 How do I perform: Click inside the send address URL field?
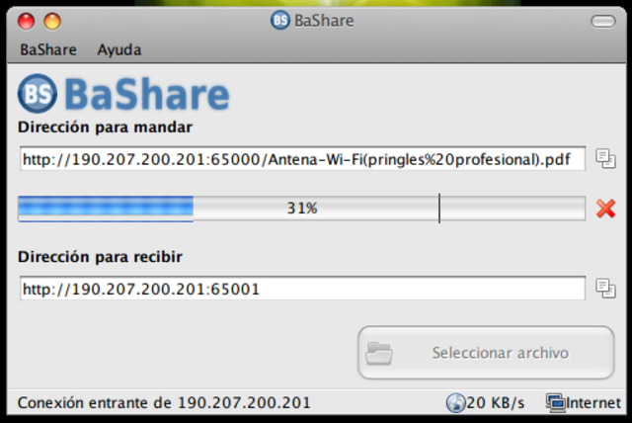point(302,159)
